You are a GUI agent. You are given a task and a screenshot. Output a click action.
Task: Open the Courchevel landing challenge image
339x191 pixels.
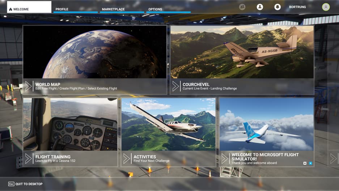[242, 52]
